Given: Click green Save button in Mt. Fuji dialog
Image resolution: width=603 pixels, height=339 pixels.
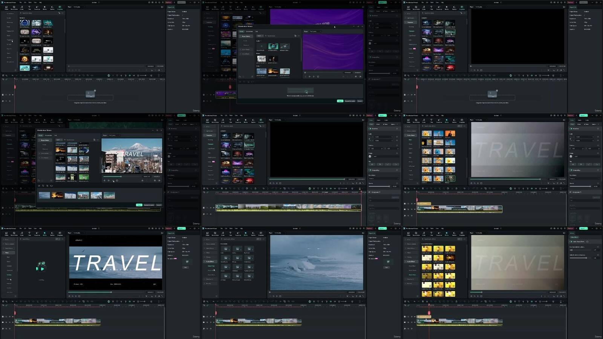Looking at the screenshot, I should pos(139,205).
